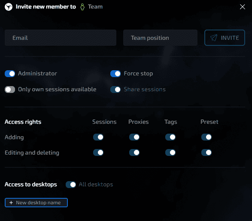252x221 pixels.
Task: Click the plus icon for new desktop
Action: (x=11, y=203)
